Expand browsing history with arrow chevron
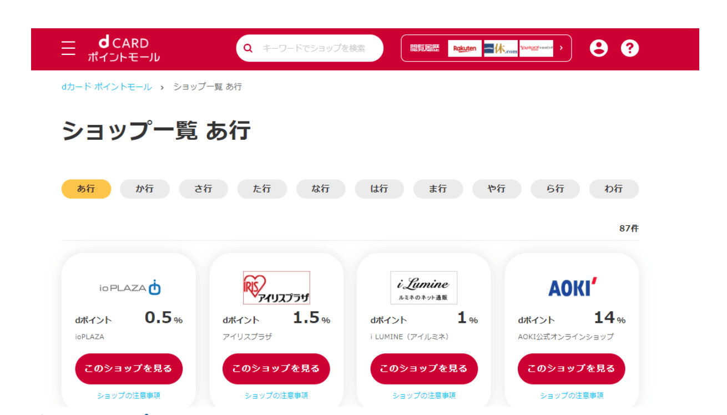This screenshot has width=727, height=415. coord(561,48)
